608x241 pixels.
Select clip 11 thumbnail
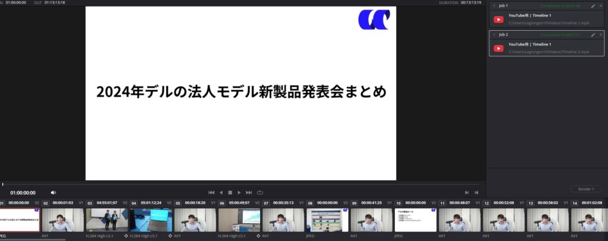point(460,220)
